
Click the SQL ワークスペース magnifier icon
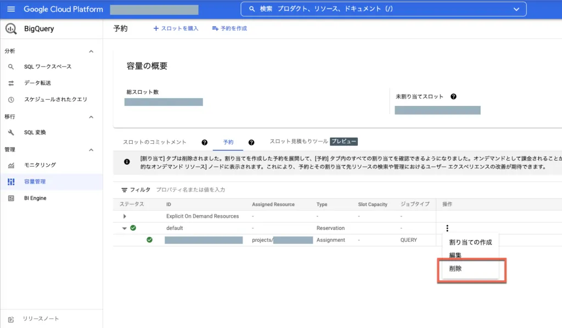tap(11, 66)
